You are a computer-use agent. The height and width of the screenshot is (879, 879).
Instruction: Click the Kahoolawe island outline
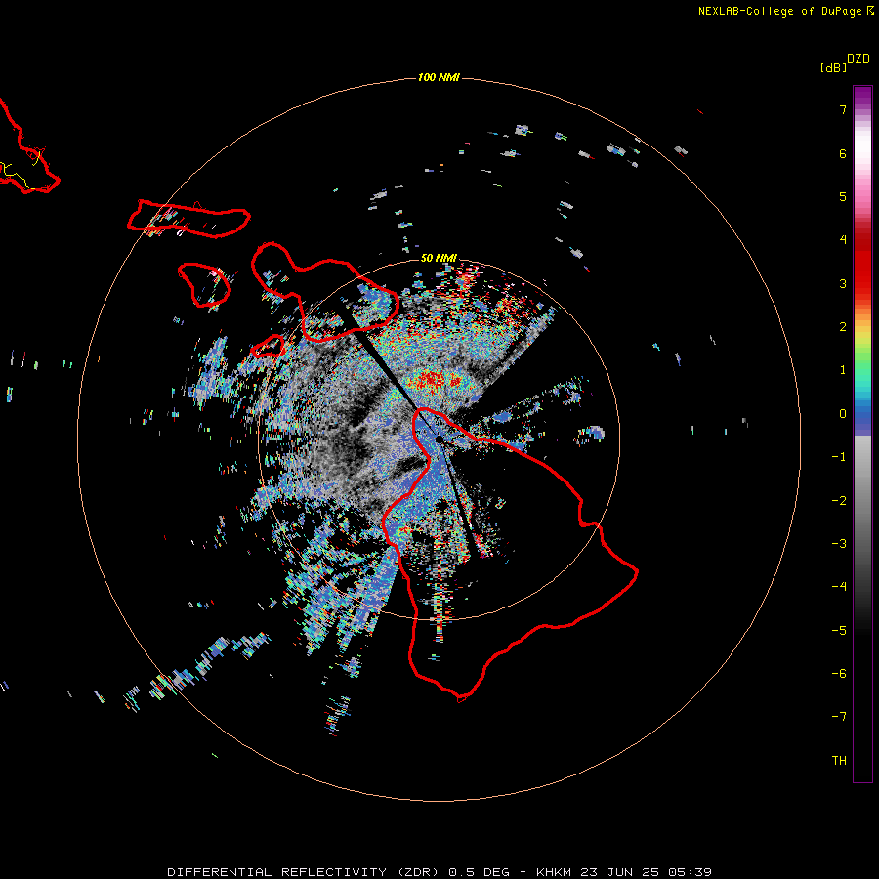pyautogui.click(x=268, y=347)
